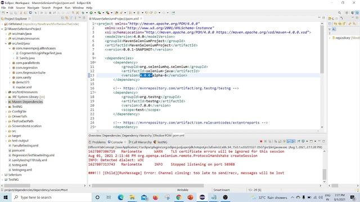The height and width of the screenshot is (202, 360).
Task: Toggle Word Wrap in Console toolbar
Action: click(x=284, y=141)
